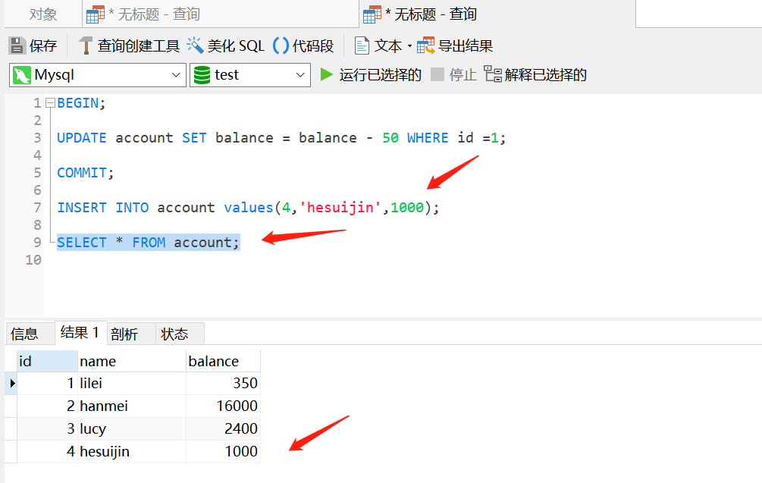Viewport: 762px width, 483px height.
Task: Click the explain selected (解释已选择的) icon
Action: [493, 74]
